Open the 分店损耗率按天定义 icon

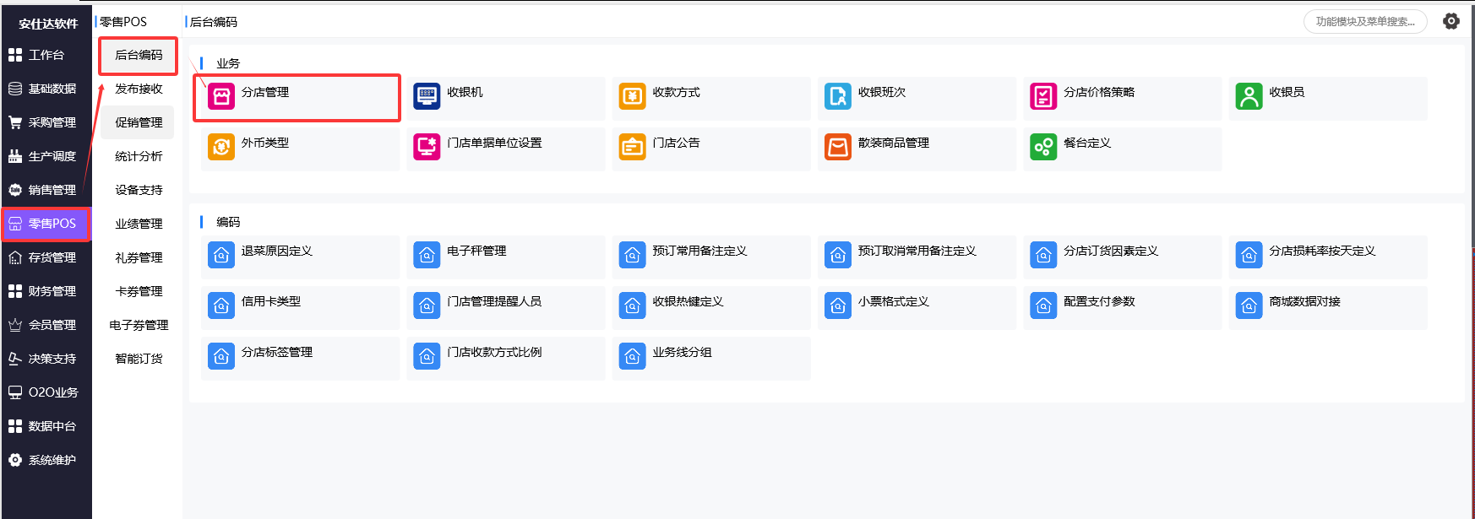1249,256
